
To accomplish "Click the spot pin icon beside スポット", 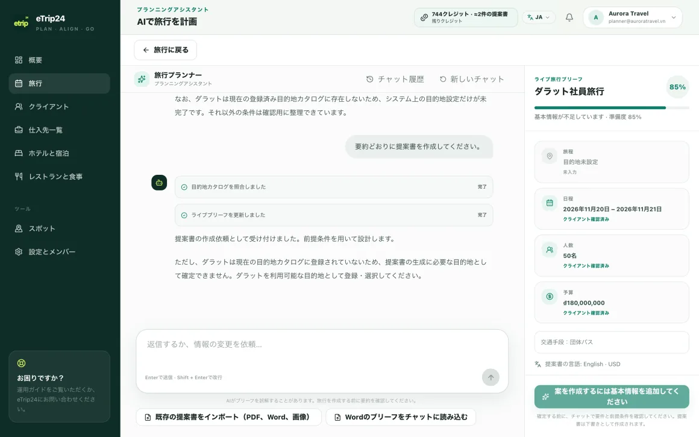I will tap(19, 228).
